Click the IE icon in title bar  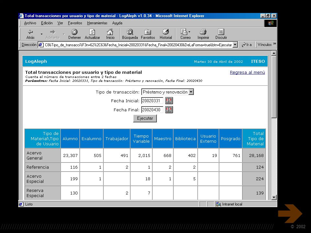pyautogui.click(x=21, y=16)
